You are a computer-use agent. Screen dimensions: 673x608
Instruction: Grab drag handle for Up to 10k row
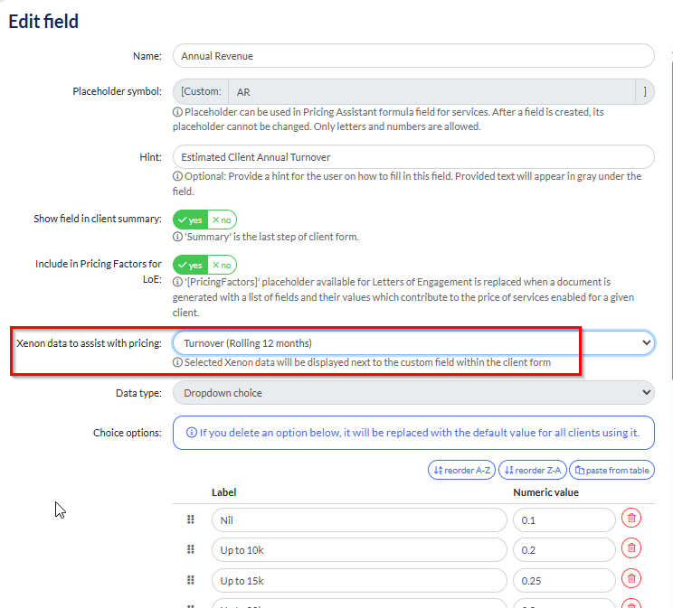click(191, 549)
